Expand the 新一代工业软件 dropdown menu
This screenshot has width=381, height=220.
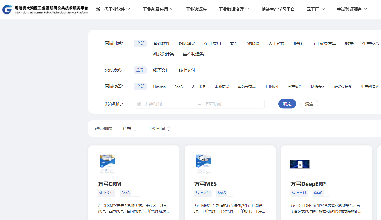tap(113, 9)
